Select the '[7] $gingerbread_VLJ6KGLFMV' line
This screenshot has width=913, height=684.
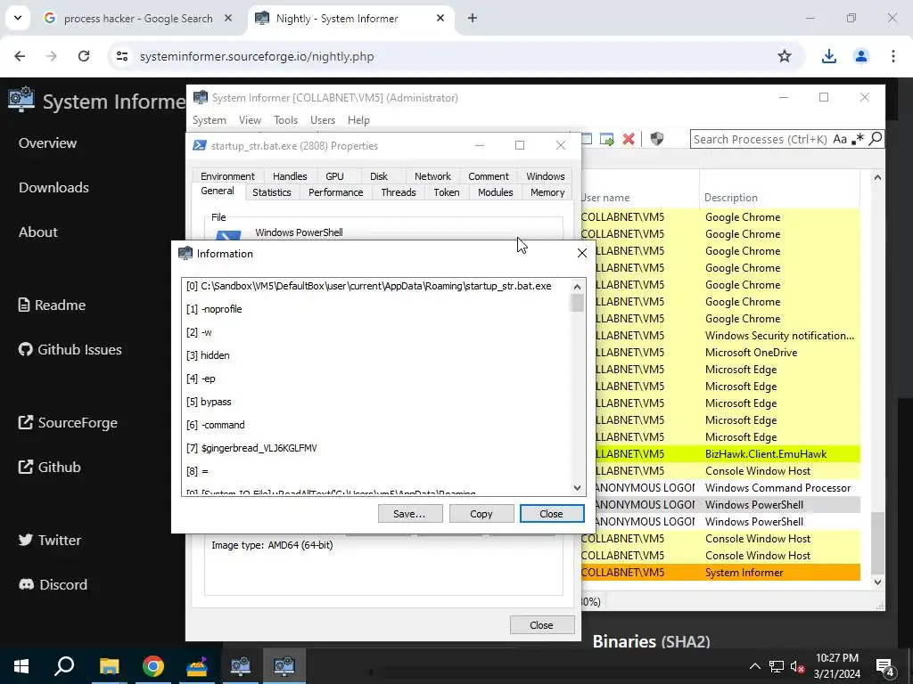[x=251, y=448]
